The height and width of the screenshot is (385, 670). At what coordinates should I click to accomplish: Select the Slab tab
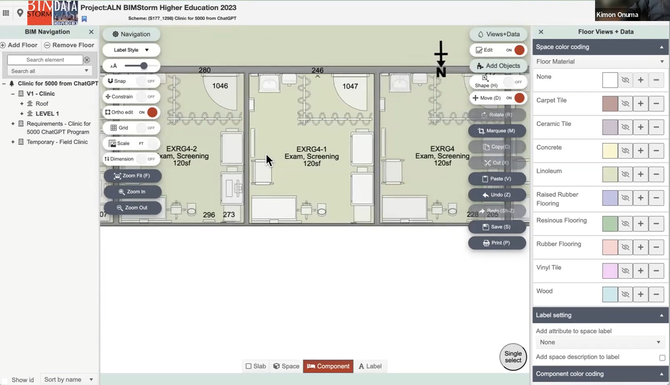[255, 366]
